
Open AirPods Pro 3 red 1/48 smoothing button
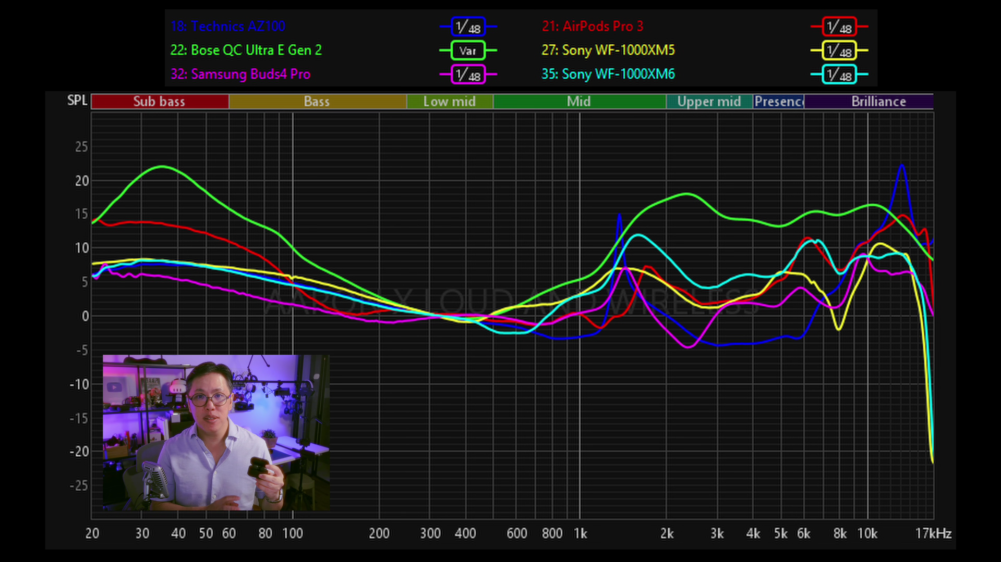click(839, 27)
